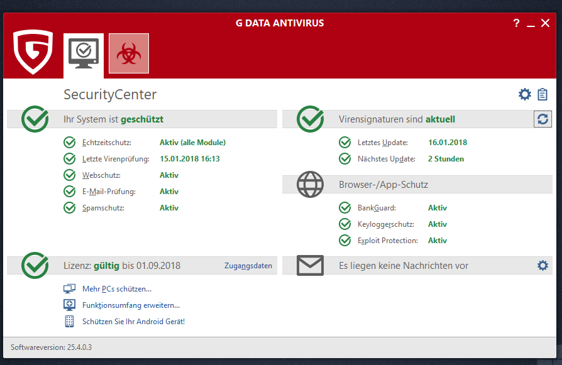Click the checkmark icon next to Nächstes Update
This screenshot has width=562, height=365.
[344, 159]
